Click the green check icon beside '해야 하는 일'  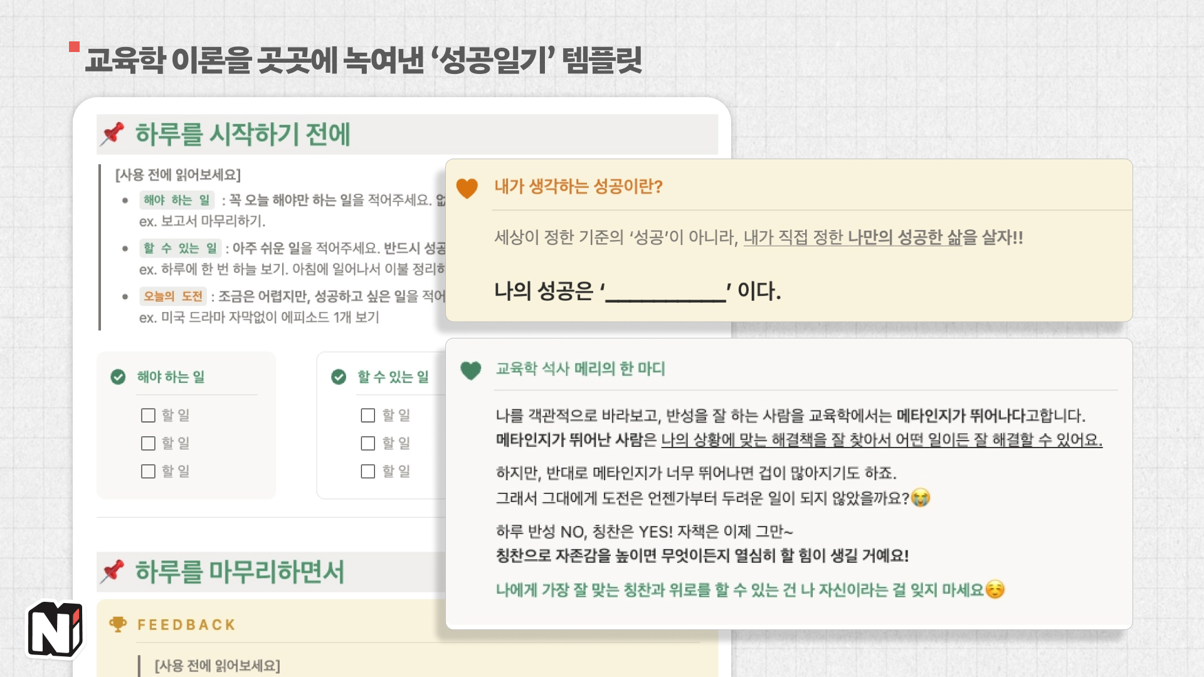click(x=119, y=377)
